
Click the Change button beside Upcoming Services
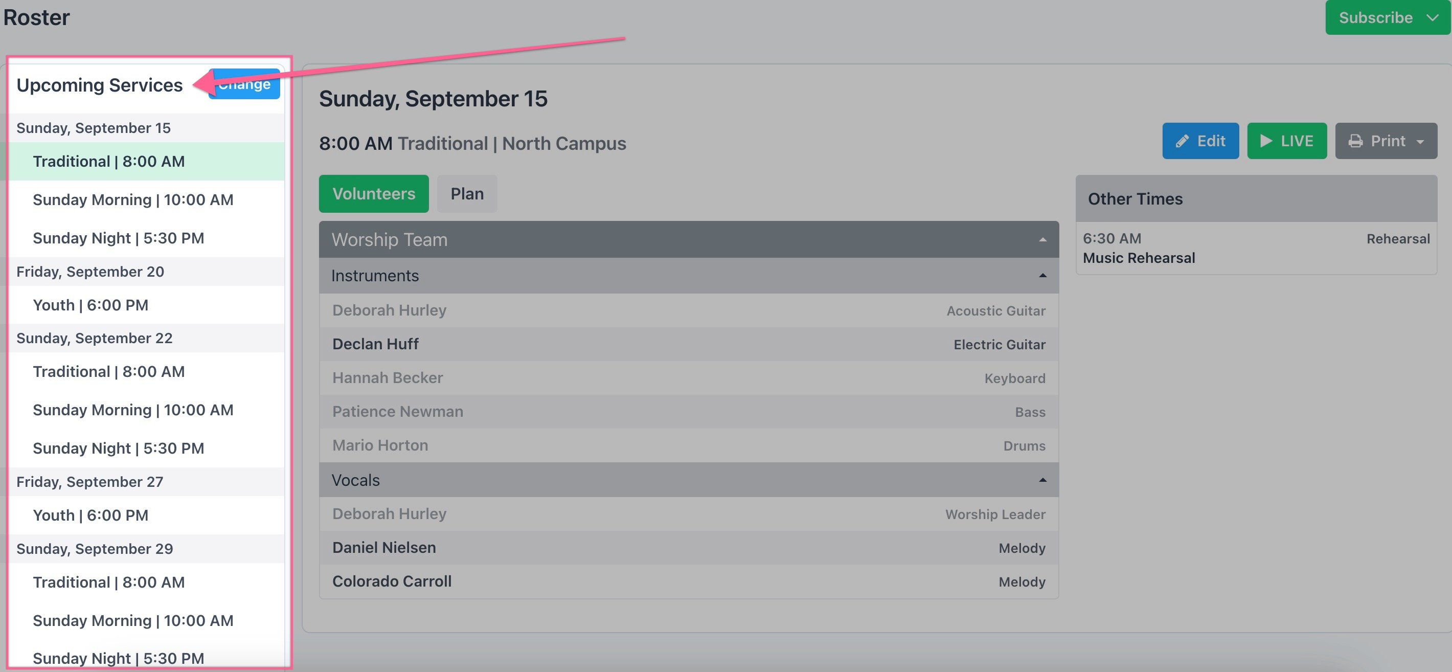[x=244, y=84]
